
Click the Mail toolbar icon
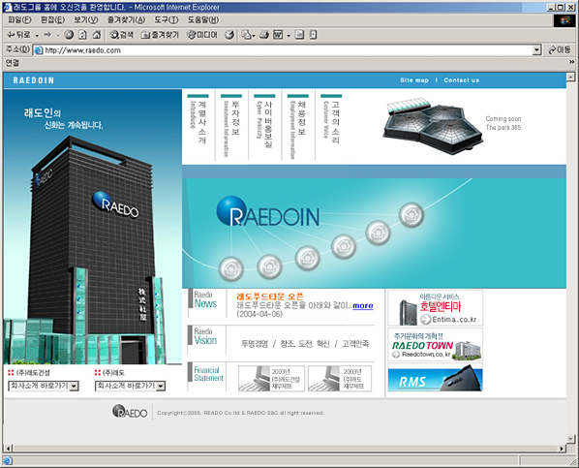click(246, 35)
